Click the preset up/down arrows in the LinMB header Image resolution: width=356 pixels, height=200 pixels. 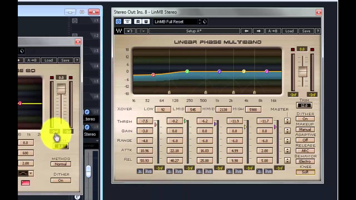tap(199, 22)
